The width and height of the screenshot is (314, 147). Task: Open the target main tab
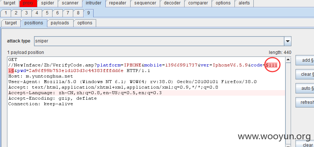9,3
